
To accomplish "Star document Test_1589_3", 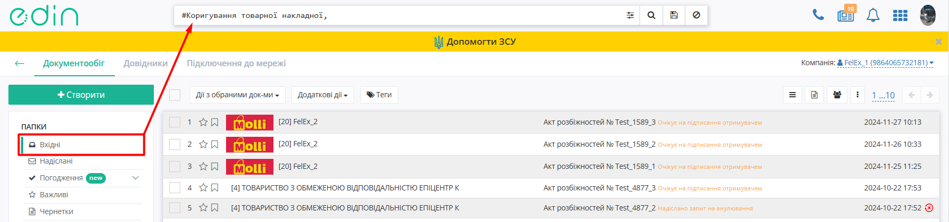I will pos(203,122).
